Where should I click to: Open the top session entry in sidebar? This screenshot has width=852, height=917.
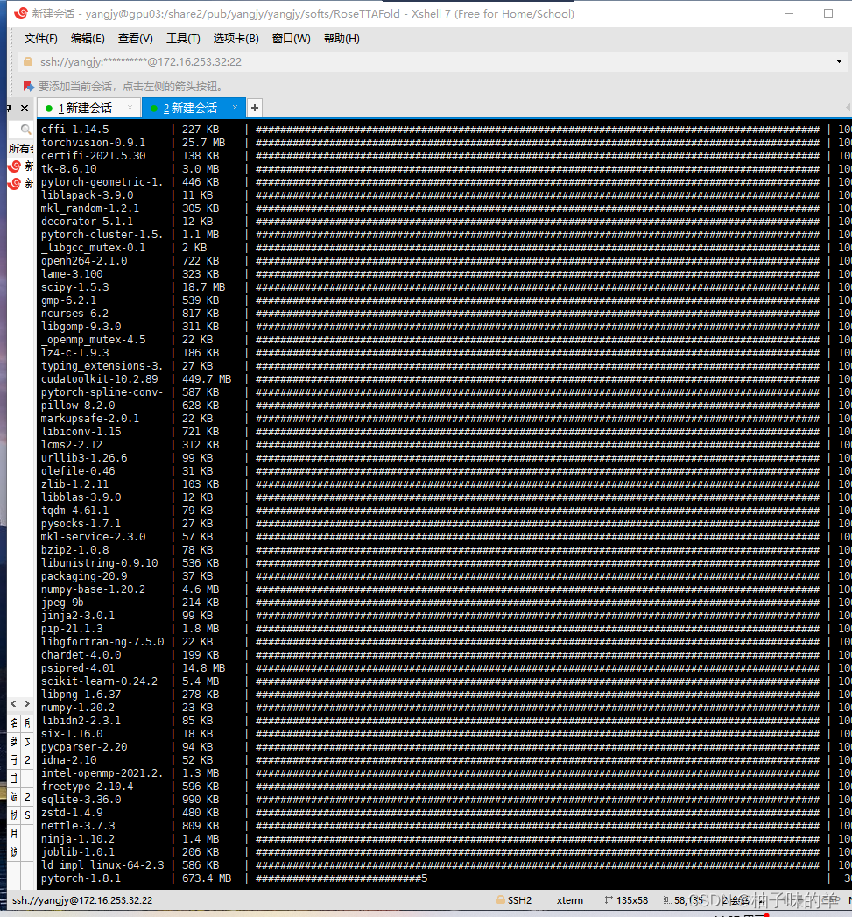(x=21, y=166)
